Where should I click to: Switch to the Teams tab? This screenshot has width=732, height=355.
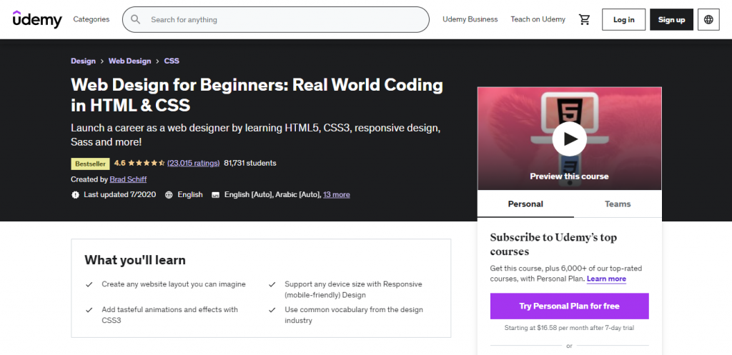click(x=618, y=204)
